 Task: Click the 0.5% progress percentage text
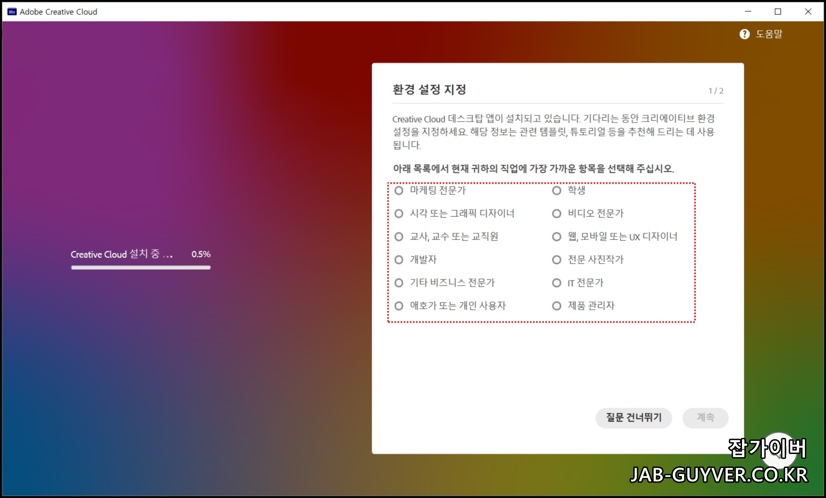pyautogui.click(x=201, y=254)
